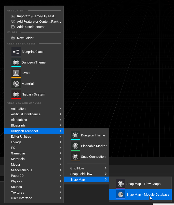Click the Snap Connection icon
The width and height of the screenshot is (174, 205).
click(x=75, y=157)
